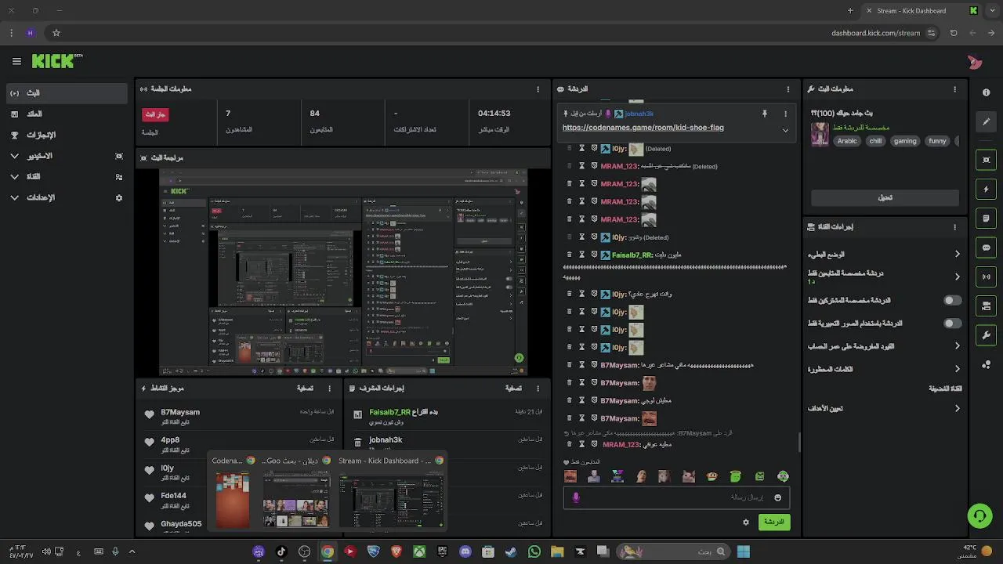Click the Arabic stream tag
Viewport: 1003px width, 564px height.
[x=847, y=141]
